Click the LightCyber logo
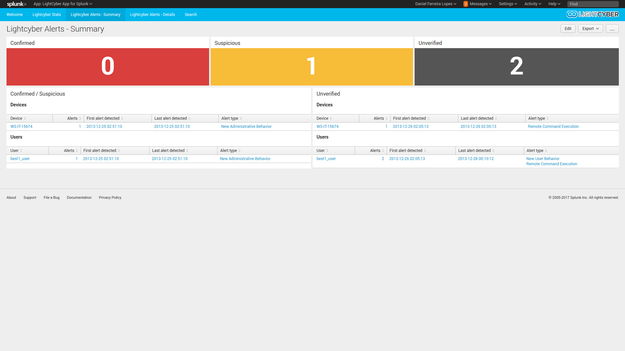 pyautogui.click(x=592, y=14)
